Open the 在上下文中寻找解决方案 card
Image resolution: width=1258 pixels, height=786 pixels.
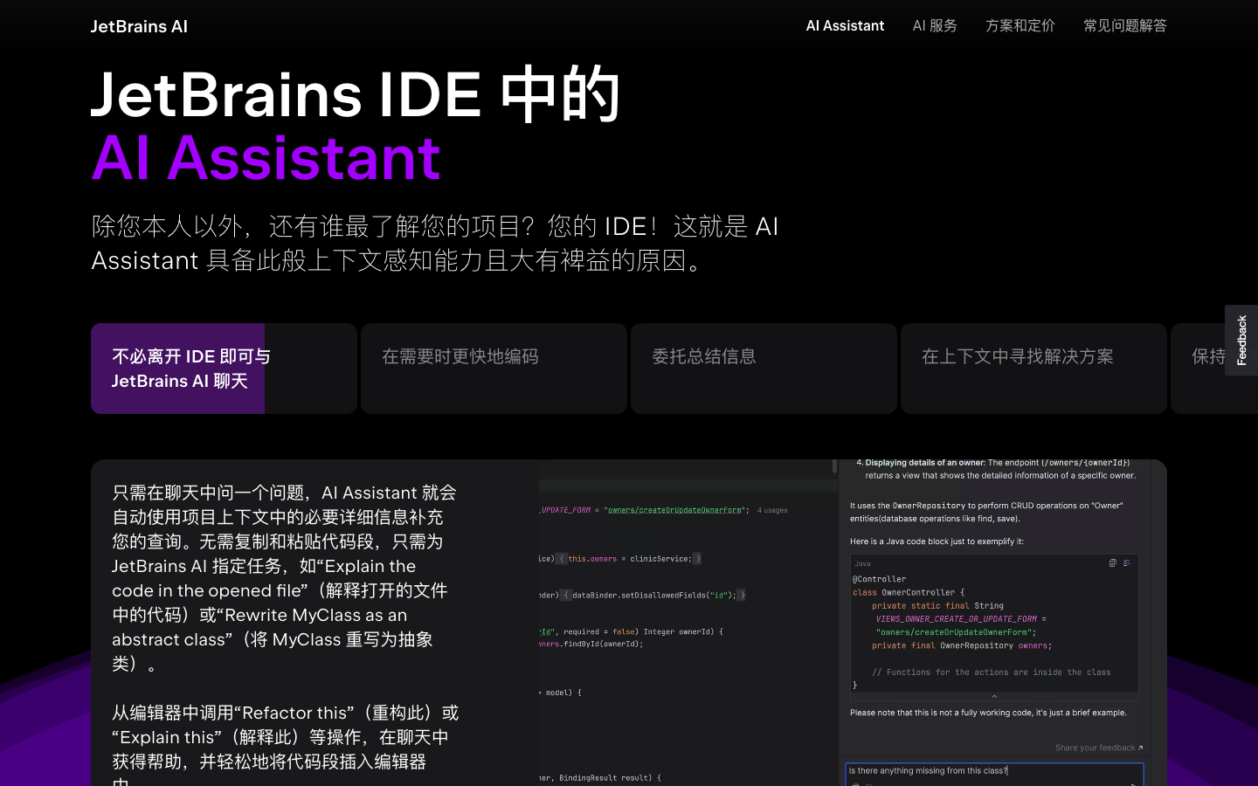point(1033,368)
